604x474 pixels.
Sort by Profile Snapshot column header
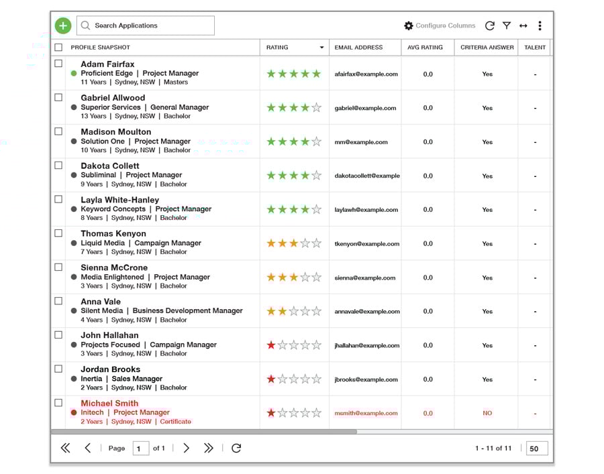pos(100,48)
